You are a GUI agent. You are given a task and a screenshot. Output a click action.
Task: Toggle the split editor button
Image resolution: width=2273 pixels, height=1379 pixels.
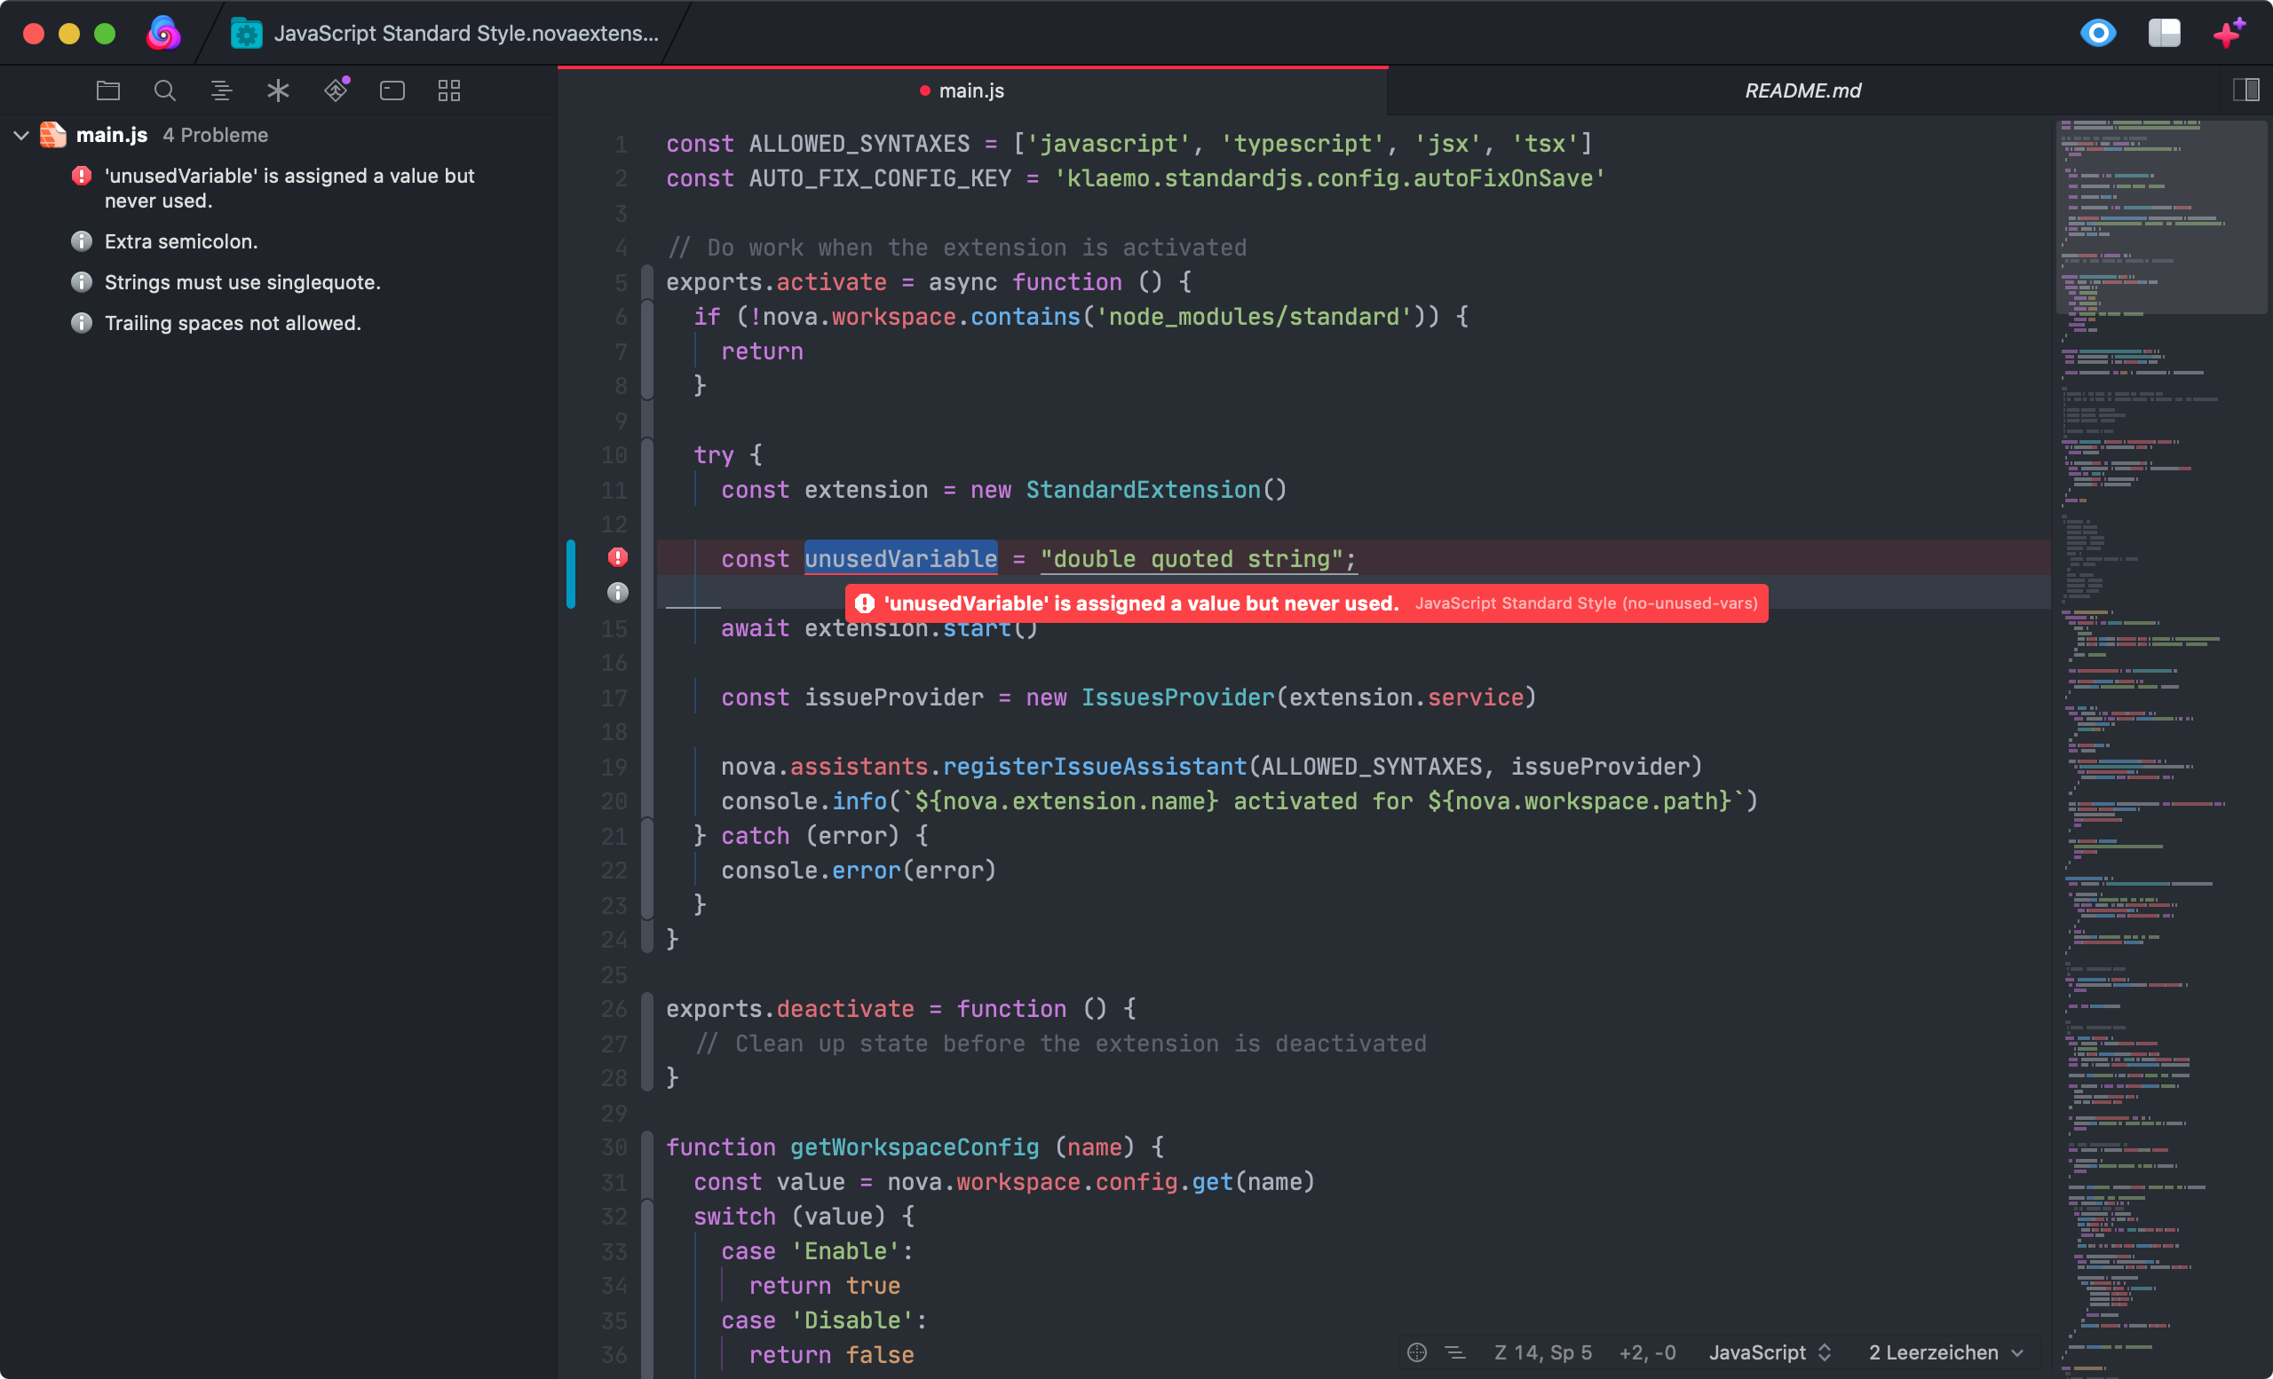(x=2245, y=91)
